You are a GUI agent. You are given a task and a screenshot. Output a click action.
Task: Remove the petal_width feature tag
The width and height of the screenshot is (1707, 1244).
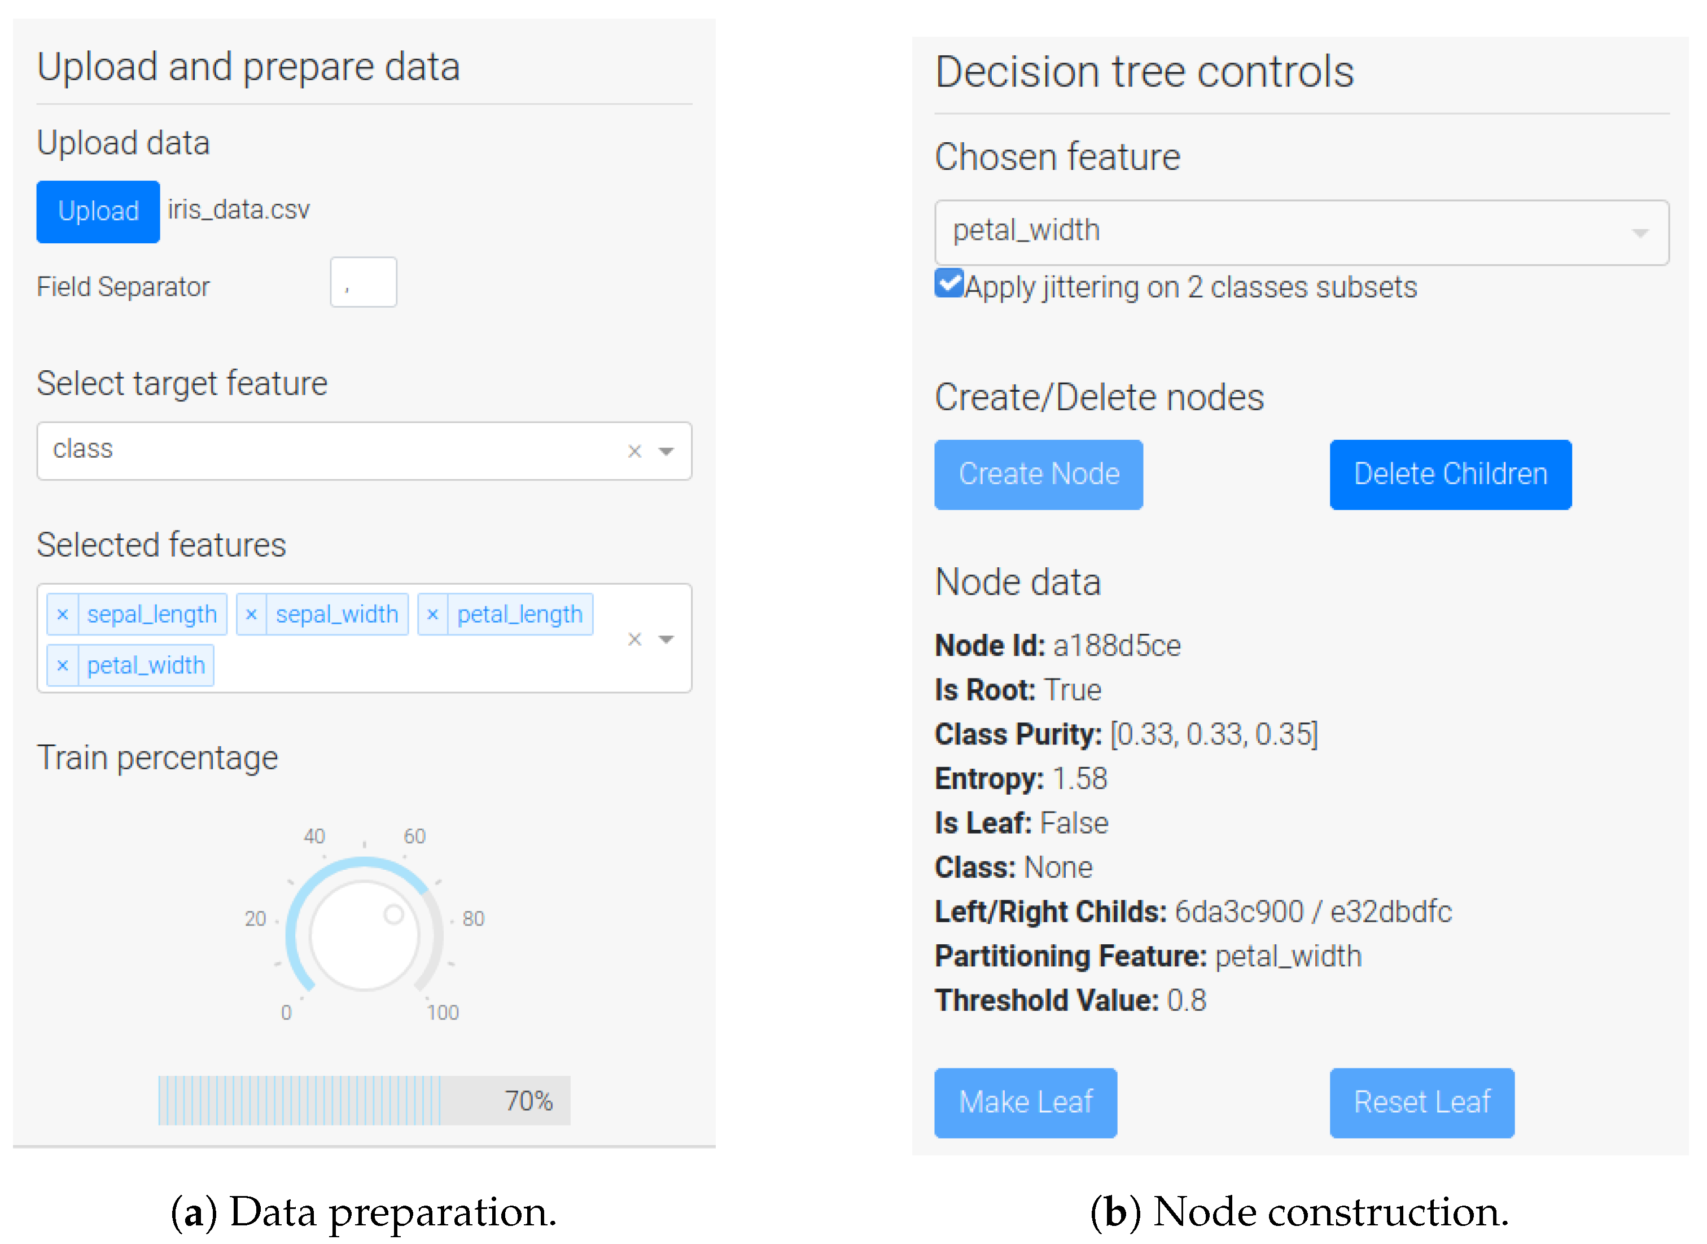click(x=63, y=665)
